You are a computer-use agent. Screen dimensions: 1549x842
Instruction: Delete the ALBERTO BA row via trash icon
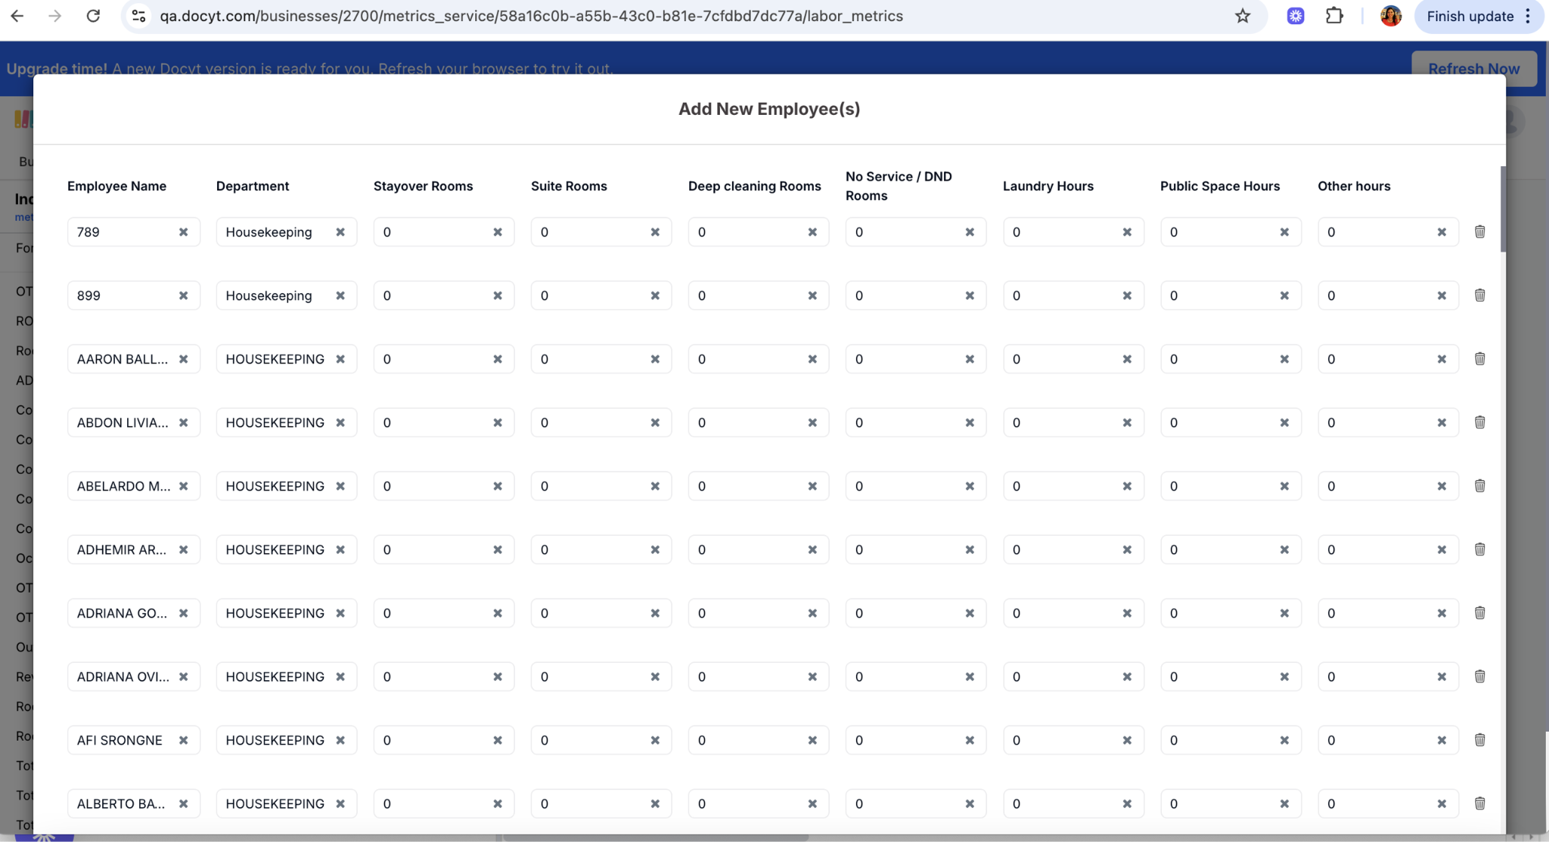pyautogui.click(x=1479, y=803)
